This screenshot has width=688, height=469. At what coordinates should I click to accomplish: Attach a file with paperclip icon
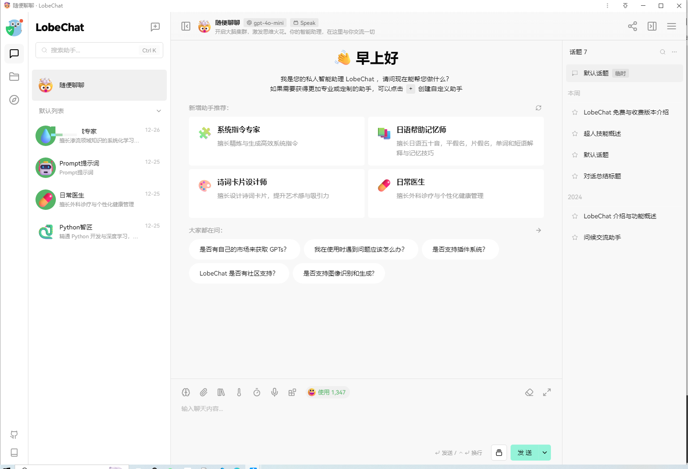coord(204,392)
